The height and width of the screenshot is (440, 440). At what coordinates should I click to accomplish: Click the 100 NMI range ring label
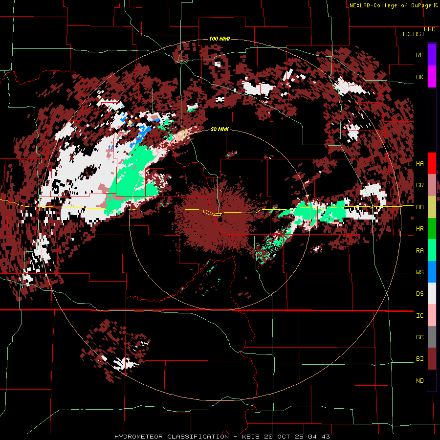pos(220,39)
